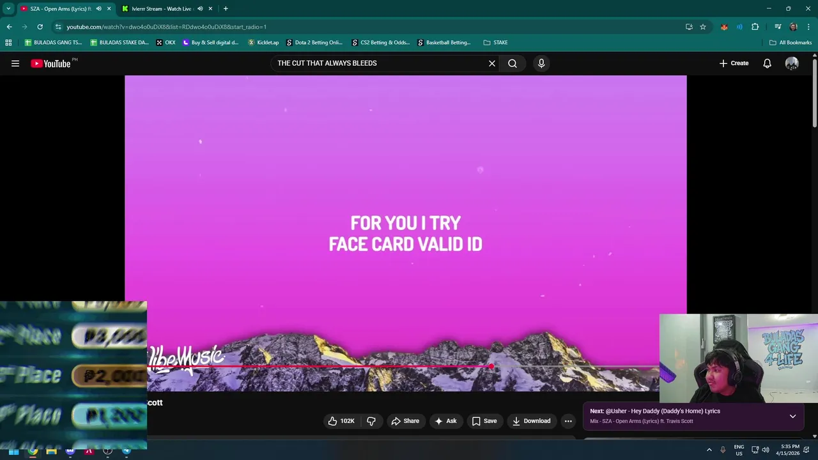Go back in browser history
Screen dimensions: 818x460
9,27
